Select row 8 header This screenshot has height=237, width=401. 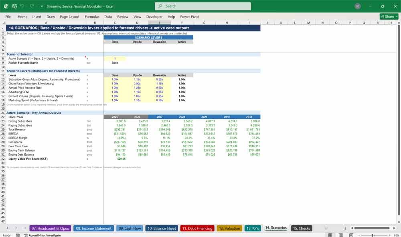coord(3,58)
